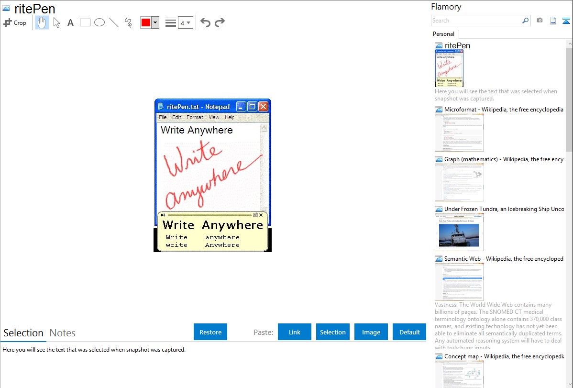The width and height of the screenshot is (573, 388).
Task: Open the Microformat Wikipedia snapshot thumbnail
Action: pyautogui.click(x=459, y=133)
